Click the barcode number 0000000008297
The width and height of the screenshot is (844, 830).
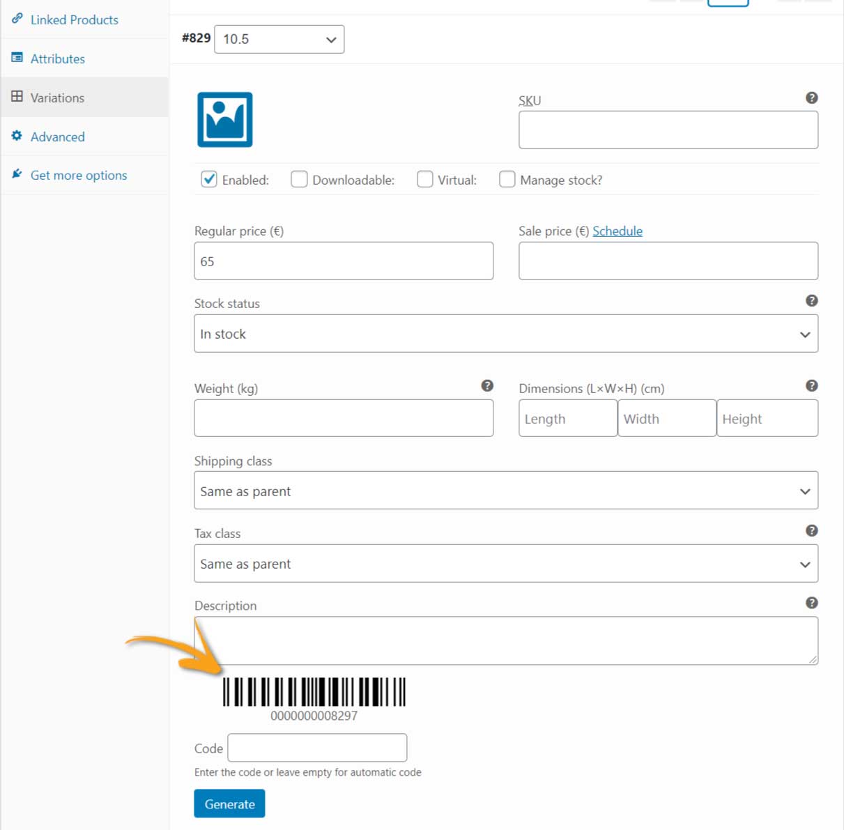coord(314,716)
